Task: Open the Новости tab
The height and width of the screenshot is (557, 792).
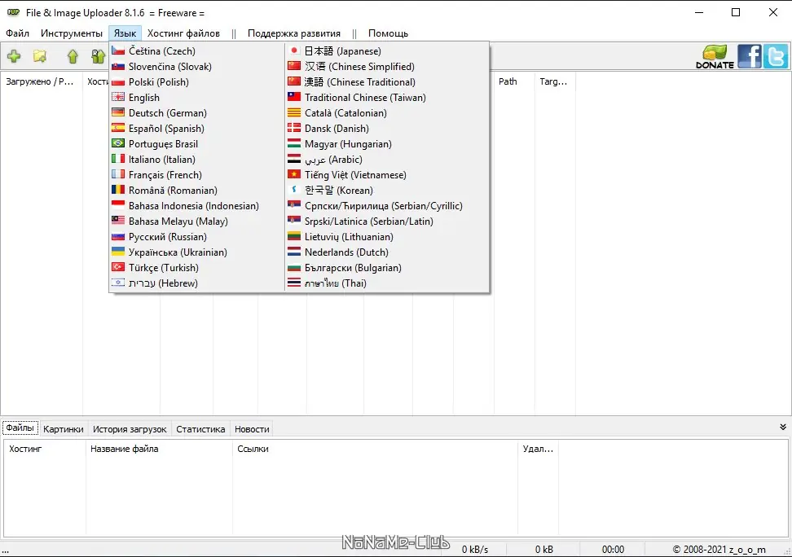Action: click(252, 429)
